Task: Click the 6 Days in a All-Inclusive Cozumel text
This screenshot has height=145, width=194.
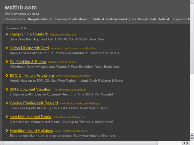Action: click(x=61, y=94)
